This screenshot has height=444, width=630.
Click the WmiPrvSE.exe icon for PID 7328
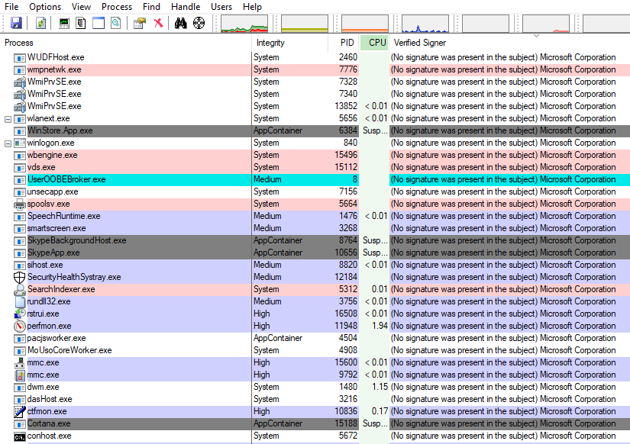tap(19, 82)
